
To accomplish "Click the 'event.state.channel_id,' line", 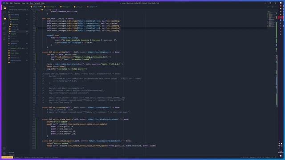I will 63,134.
